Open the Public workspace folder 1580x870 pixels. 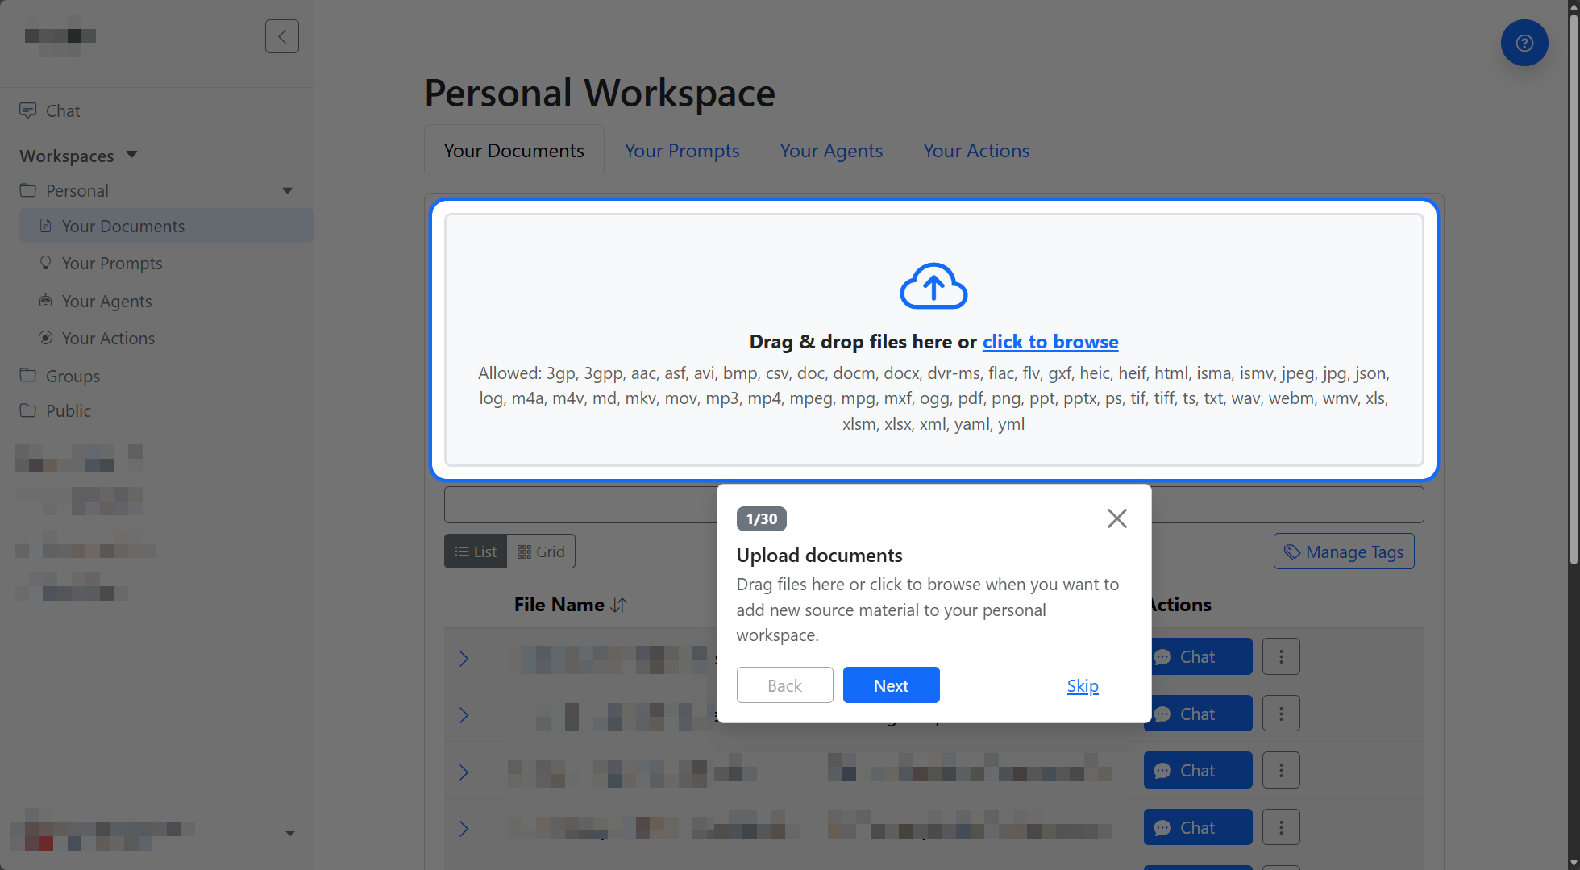pos(69,410)
